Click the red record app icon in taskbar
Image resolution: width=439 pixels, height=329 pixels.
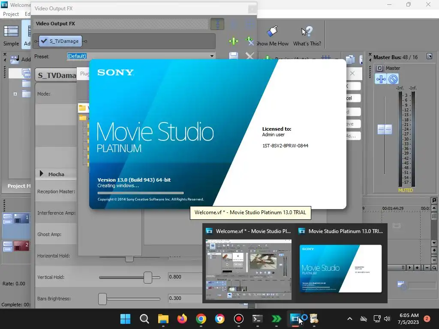(238, 319)
